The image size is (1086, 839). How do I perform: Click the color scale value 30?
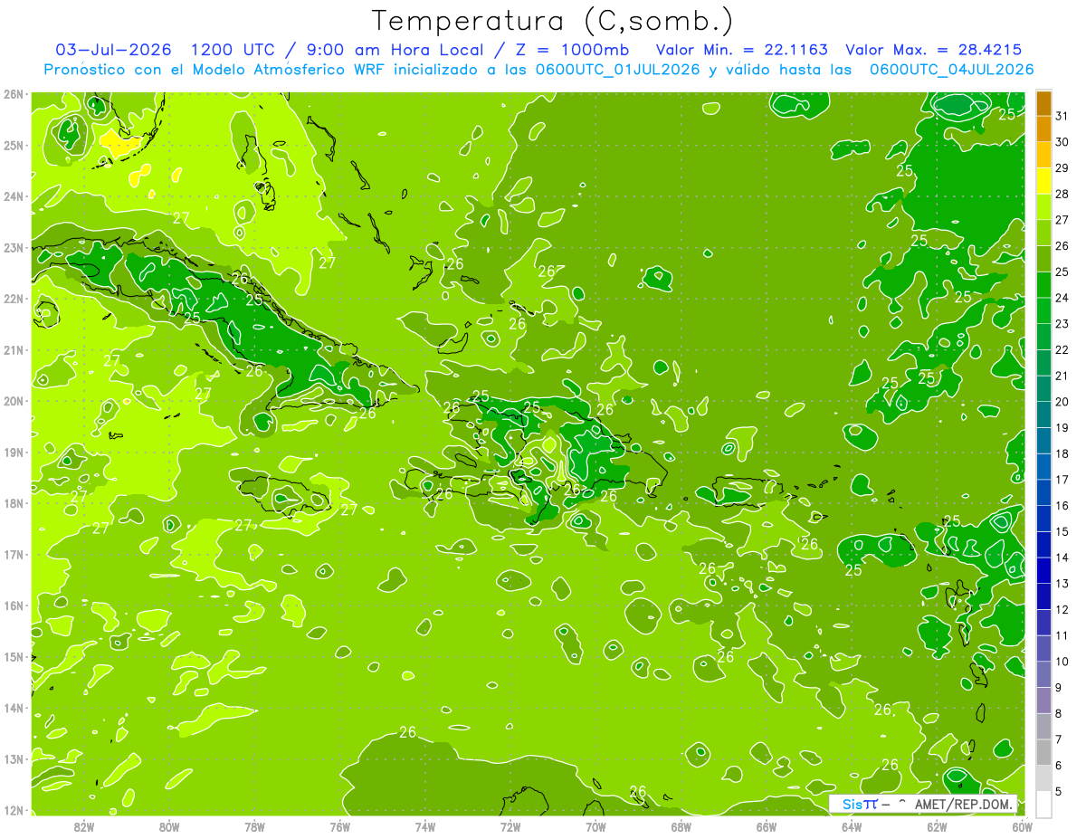pyautogui.click(x=1062, y=142)
